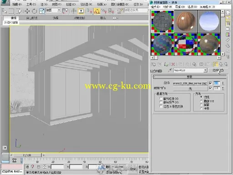Toggle the 3D Snaps icon
This screenshot has width=233, height=175.
click(x=90, y=11)
